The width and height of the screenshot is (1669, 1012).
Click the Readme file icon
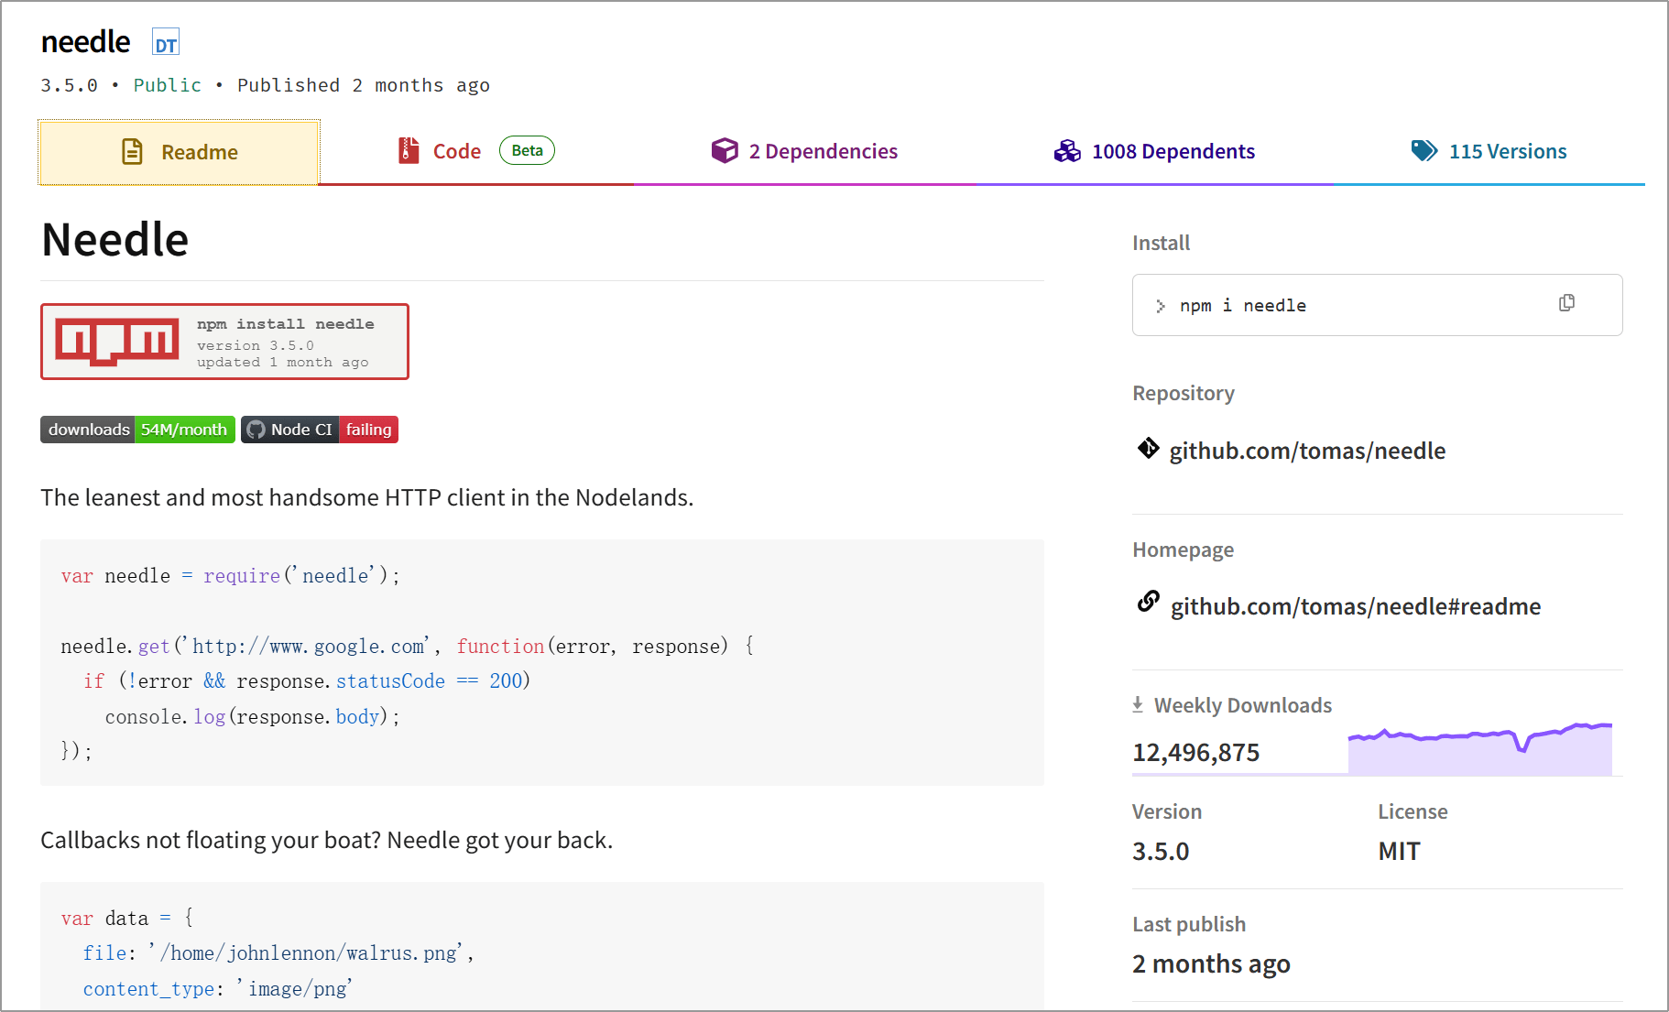pyautogui.click(x=132, y=152)
